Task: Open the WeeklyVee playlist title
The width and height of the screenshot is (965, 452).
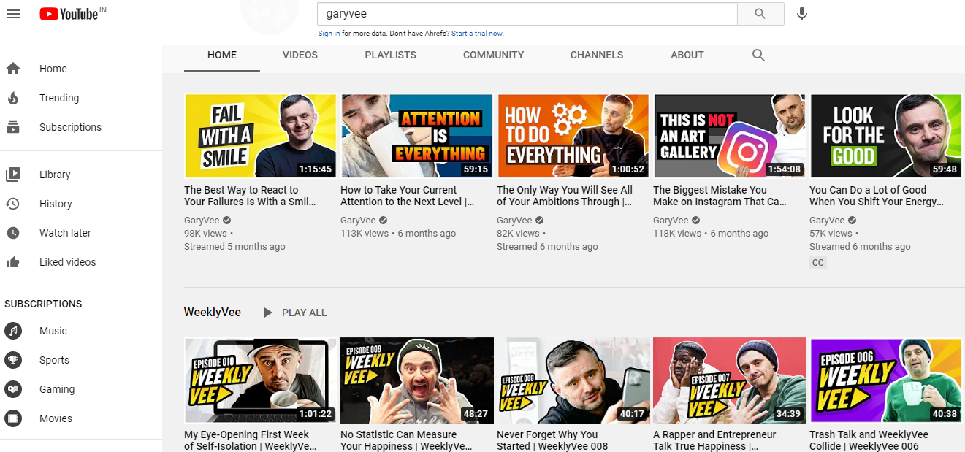Action: click(213, 313)
